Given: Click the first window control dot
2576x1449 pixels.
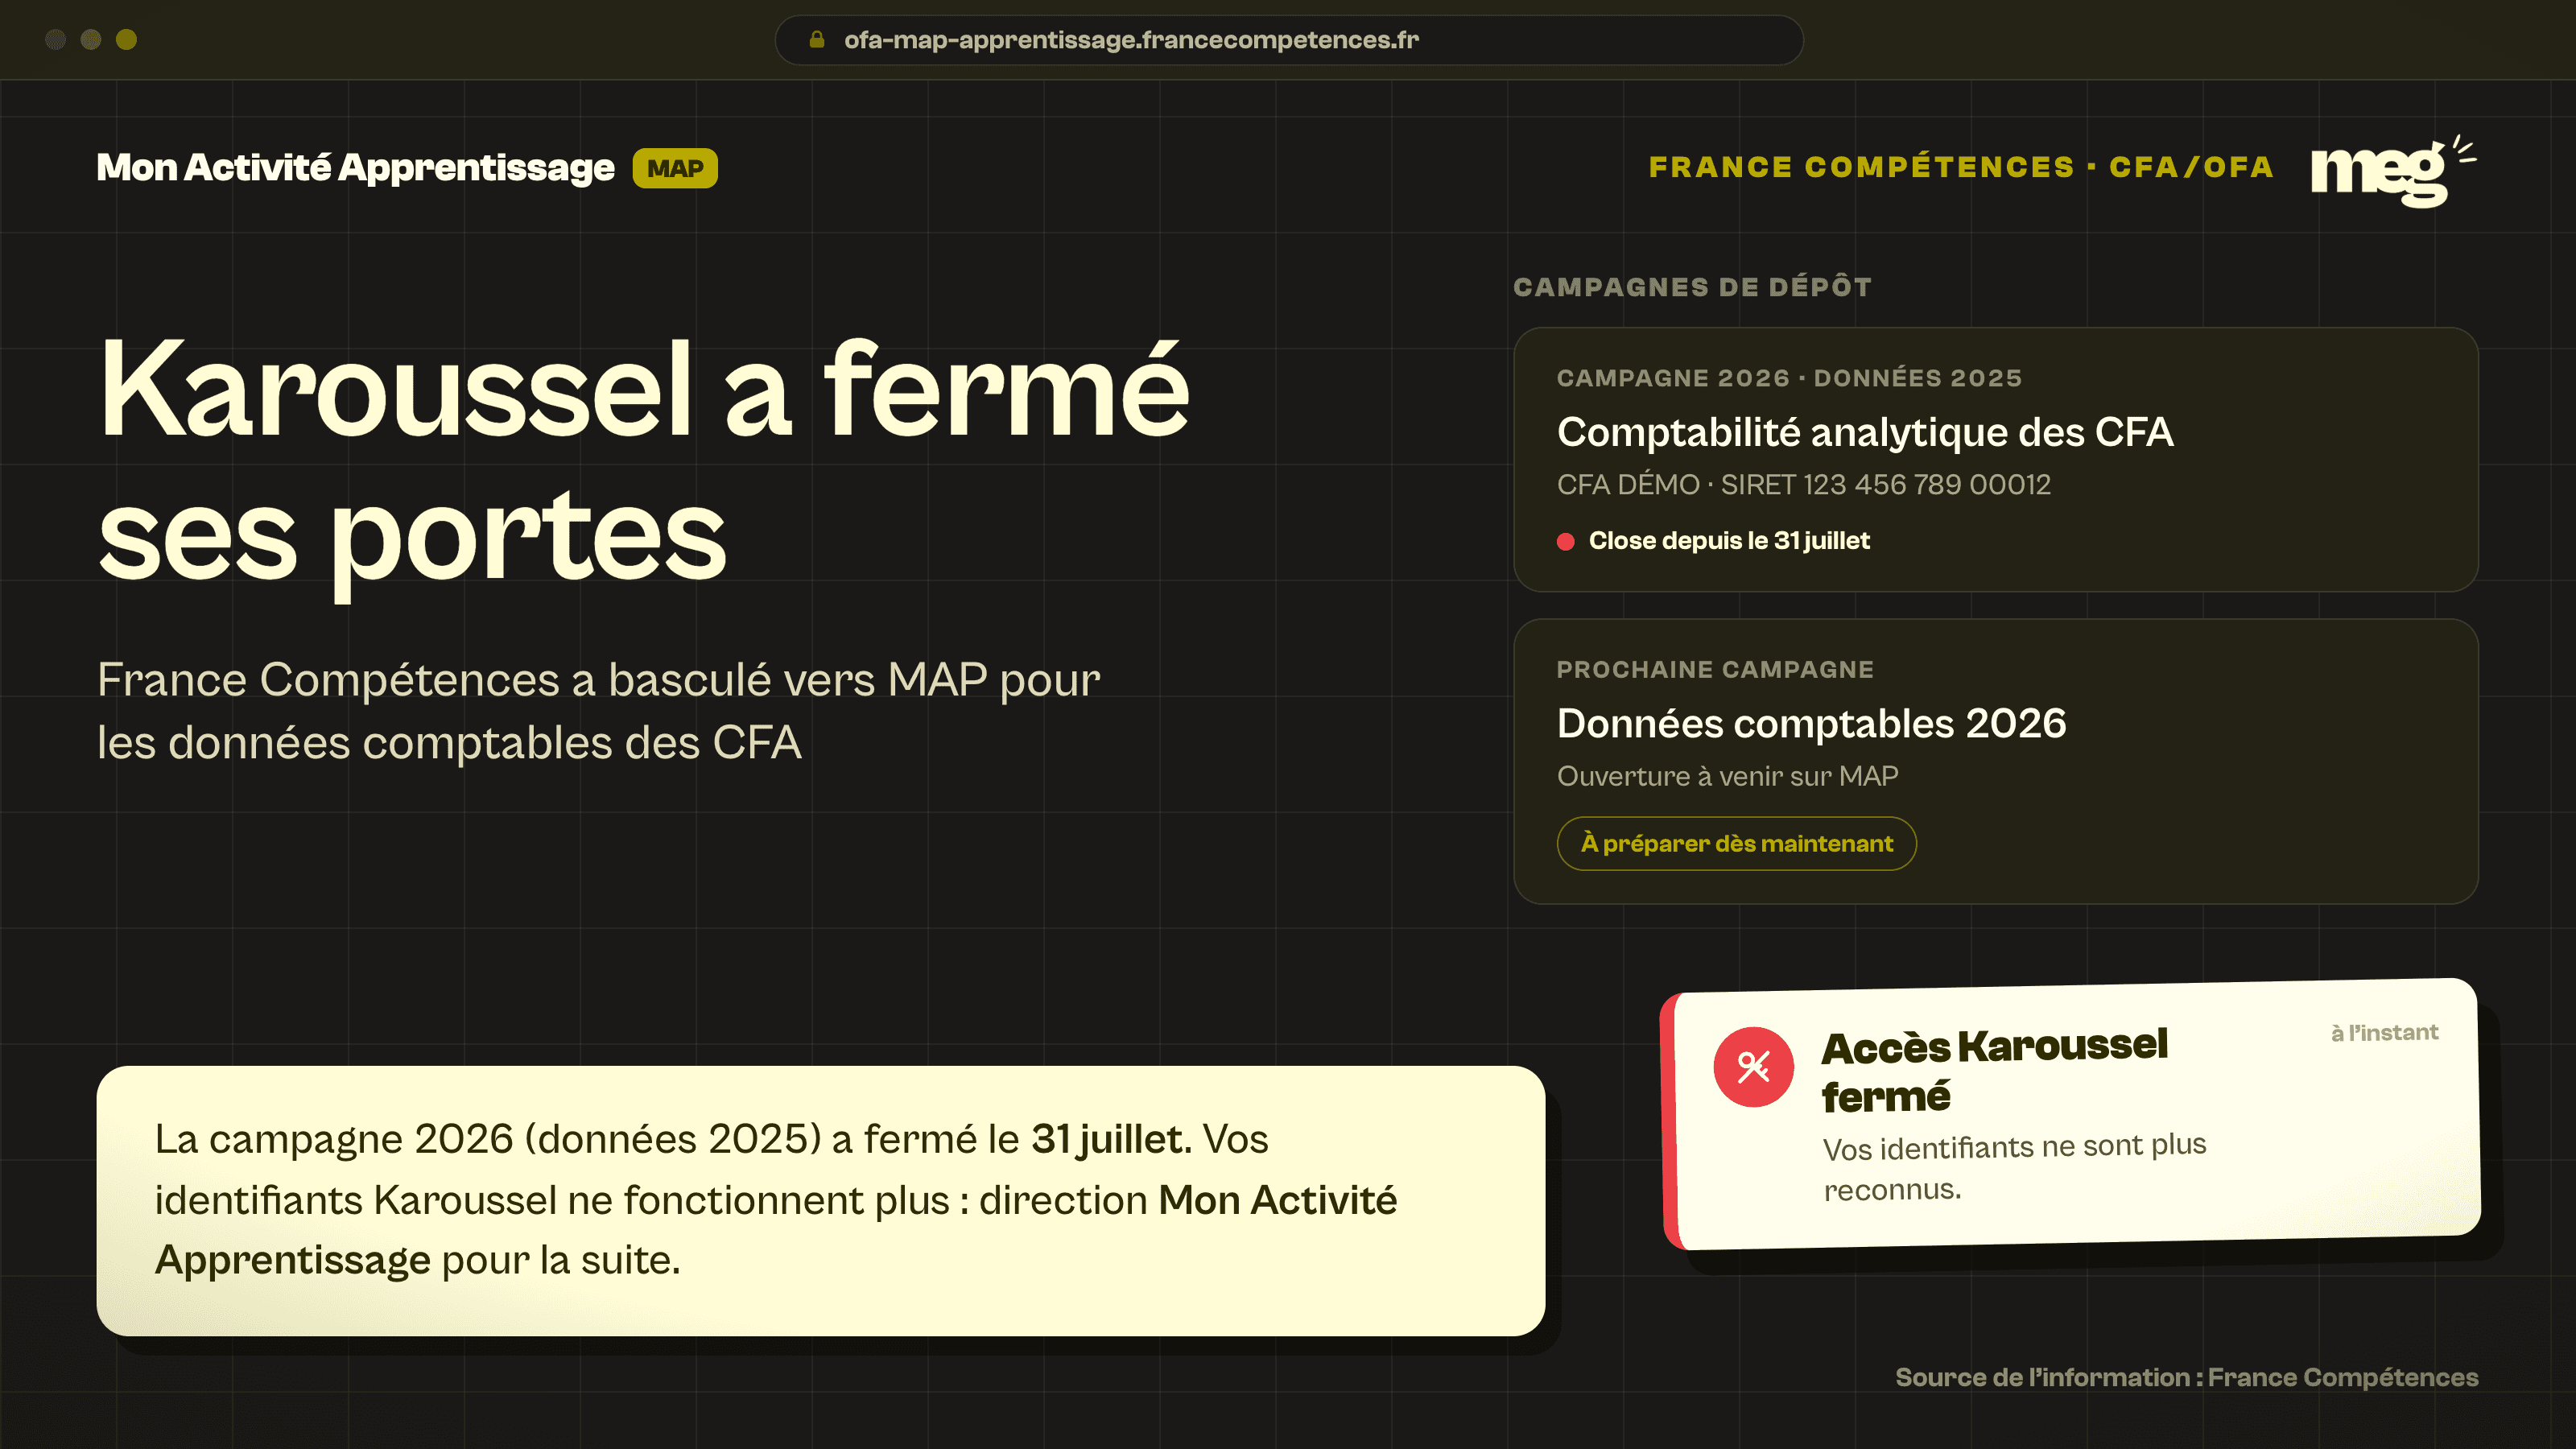Looking at the screenshot, I should (x=56, y=40).
